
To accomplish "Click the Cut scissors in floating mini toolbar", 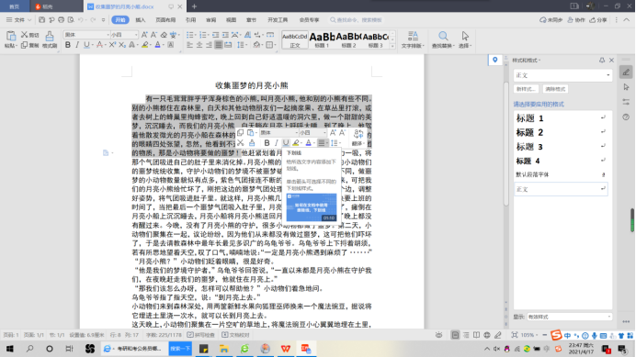I will (241, 142).
